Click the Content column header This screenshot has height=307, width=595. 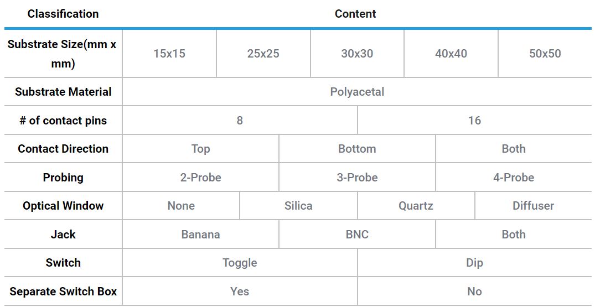tap(355, 14)
